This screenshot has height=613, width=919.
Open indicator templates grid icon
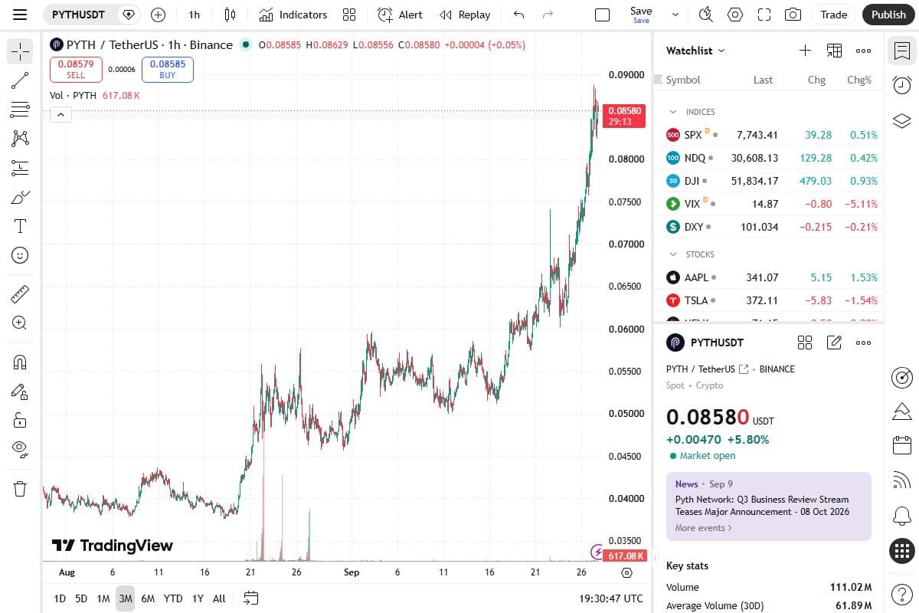(x=349, y=15)
